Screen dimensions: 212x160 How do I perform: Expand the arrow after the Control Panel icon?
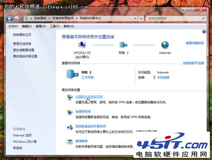tap(31, 18)
